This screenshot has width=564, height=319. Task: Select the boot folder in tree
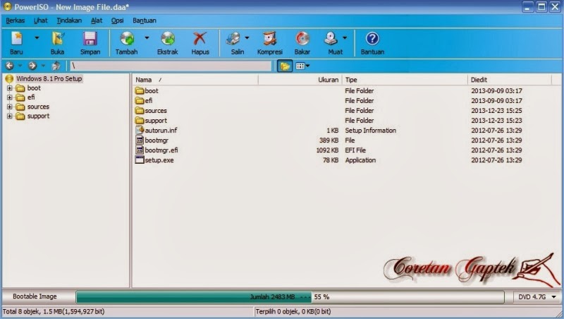[34, 88]
